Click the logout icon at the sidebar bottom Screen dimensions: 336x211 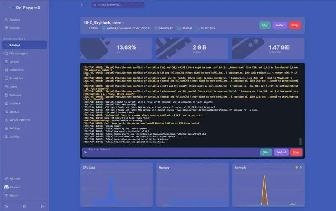pos(42,206)
